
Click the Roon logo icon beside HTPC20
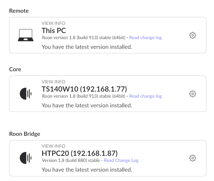(x=26, y=158)
